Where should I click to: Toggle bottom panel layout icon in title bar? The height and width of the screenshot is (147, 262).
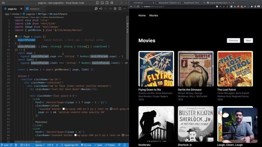pos(102,3)
